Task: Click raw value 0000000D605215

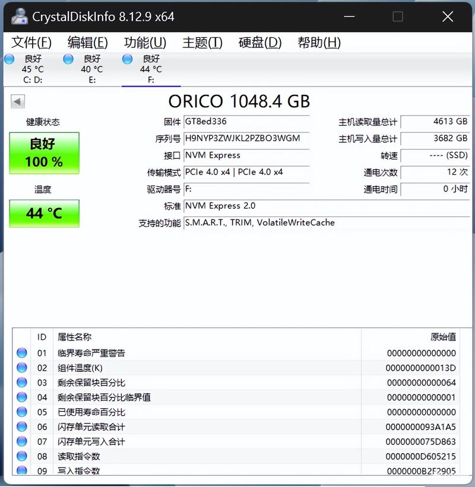Action: 421,456
